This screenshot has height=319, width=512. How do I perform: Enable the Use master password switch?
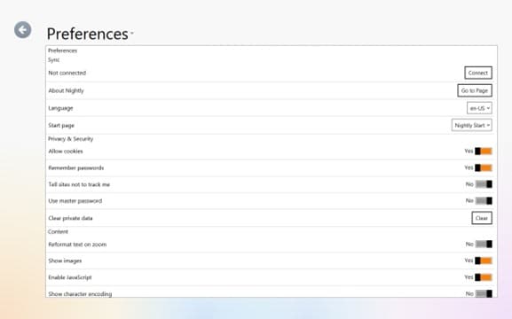click(x=484, y=200)
